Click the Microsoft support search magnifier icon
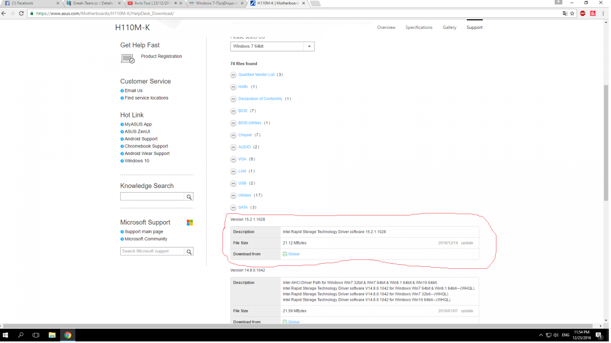The height and width of the screenshot is (343, 611). tap(189, 252)
